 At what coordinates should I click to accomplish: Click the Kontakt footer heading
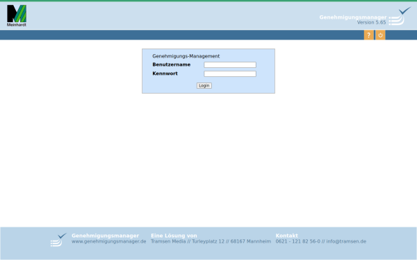pos(286,236)
